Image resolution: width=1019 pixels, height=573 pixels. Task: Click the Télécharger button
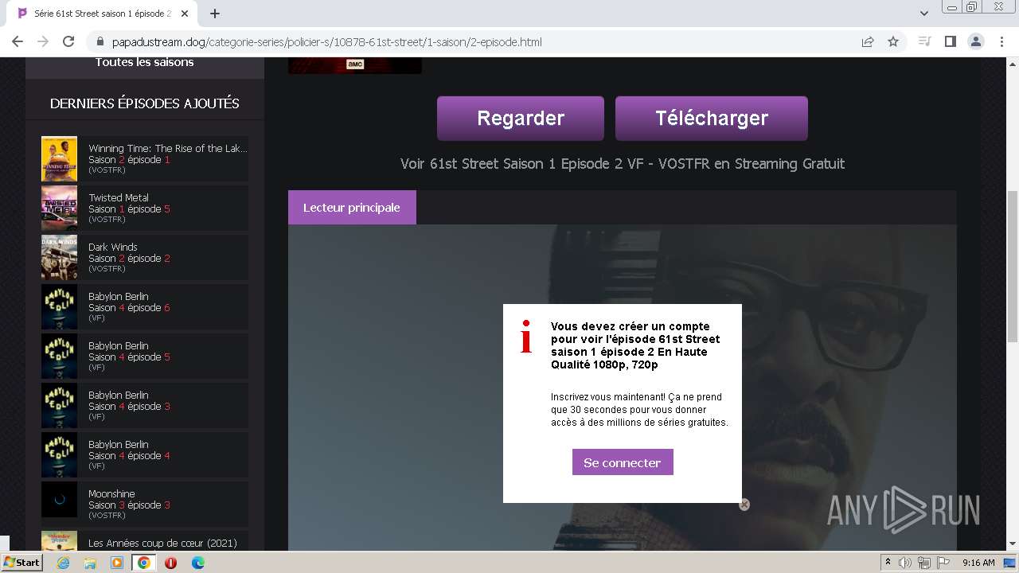pos(712,118)
